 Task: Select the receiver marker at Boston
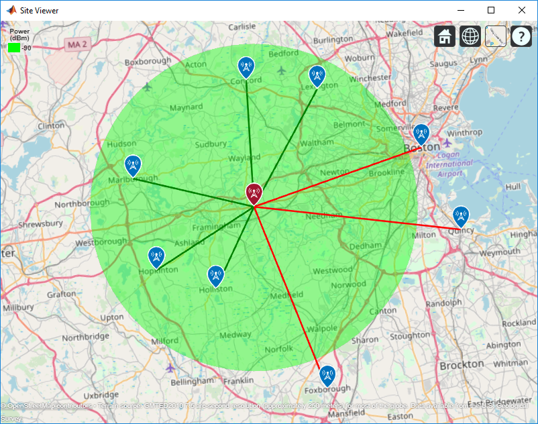[x=421, y=134]
